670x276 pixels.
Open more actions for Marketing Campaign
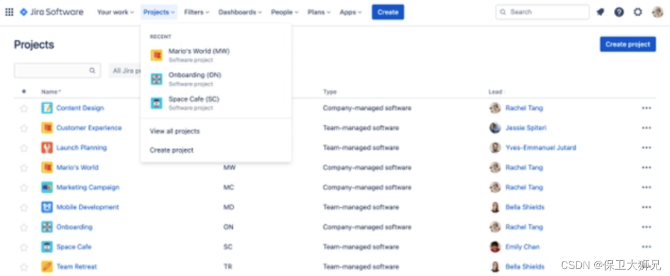(647, 187)
